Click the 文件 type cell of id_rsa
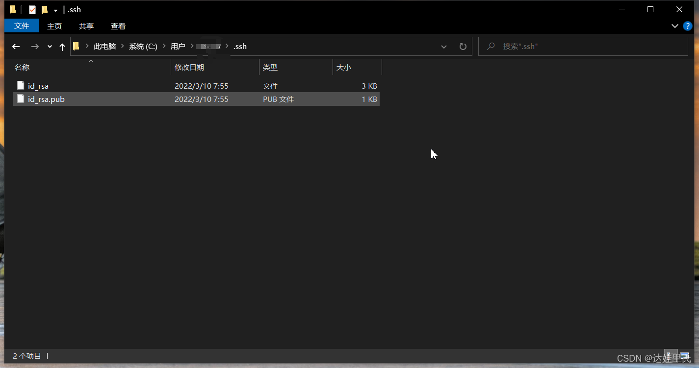This screenshot has width=699, height=368. click(270, 86)
